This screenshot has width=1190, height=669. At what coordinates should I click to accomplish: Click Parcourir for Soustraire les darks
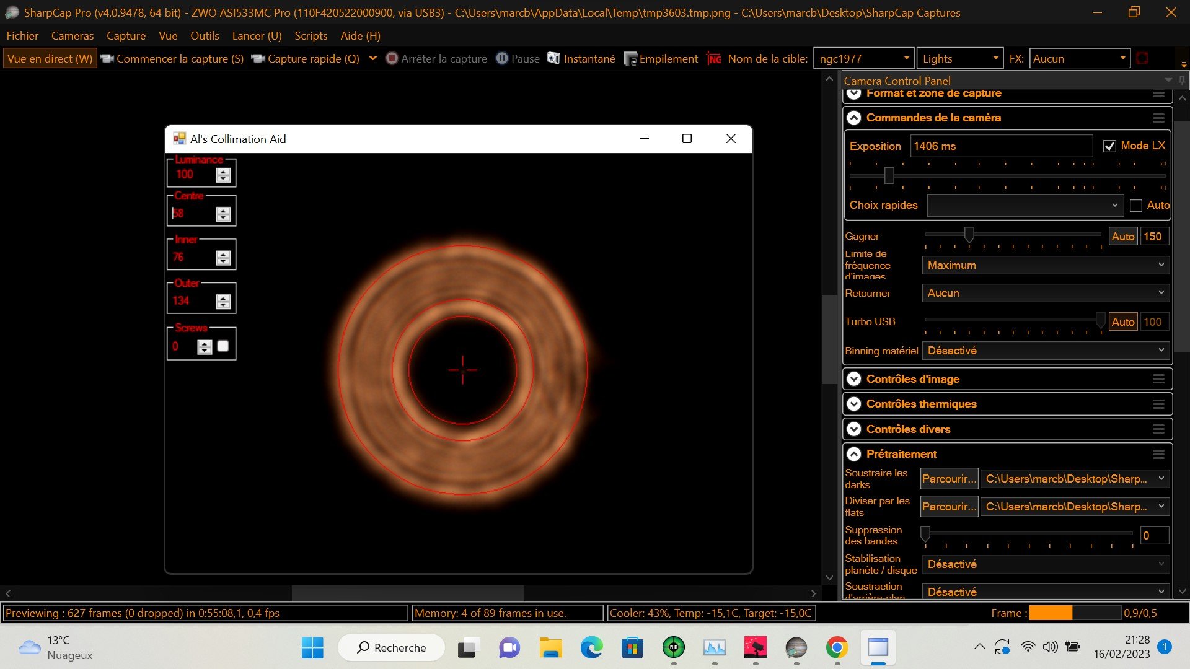tap(949, 479)
